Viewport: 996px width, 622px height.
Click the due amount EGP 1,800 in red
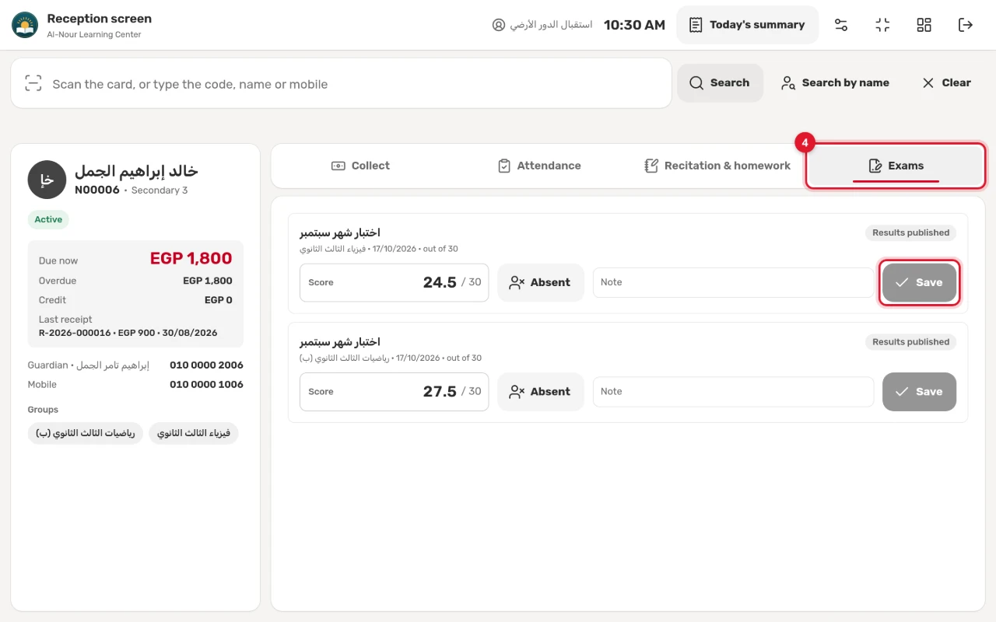tap(191, 258)
